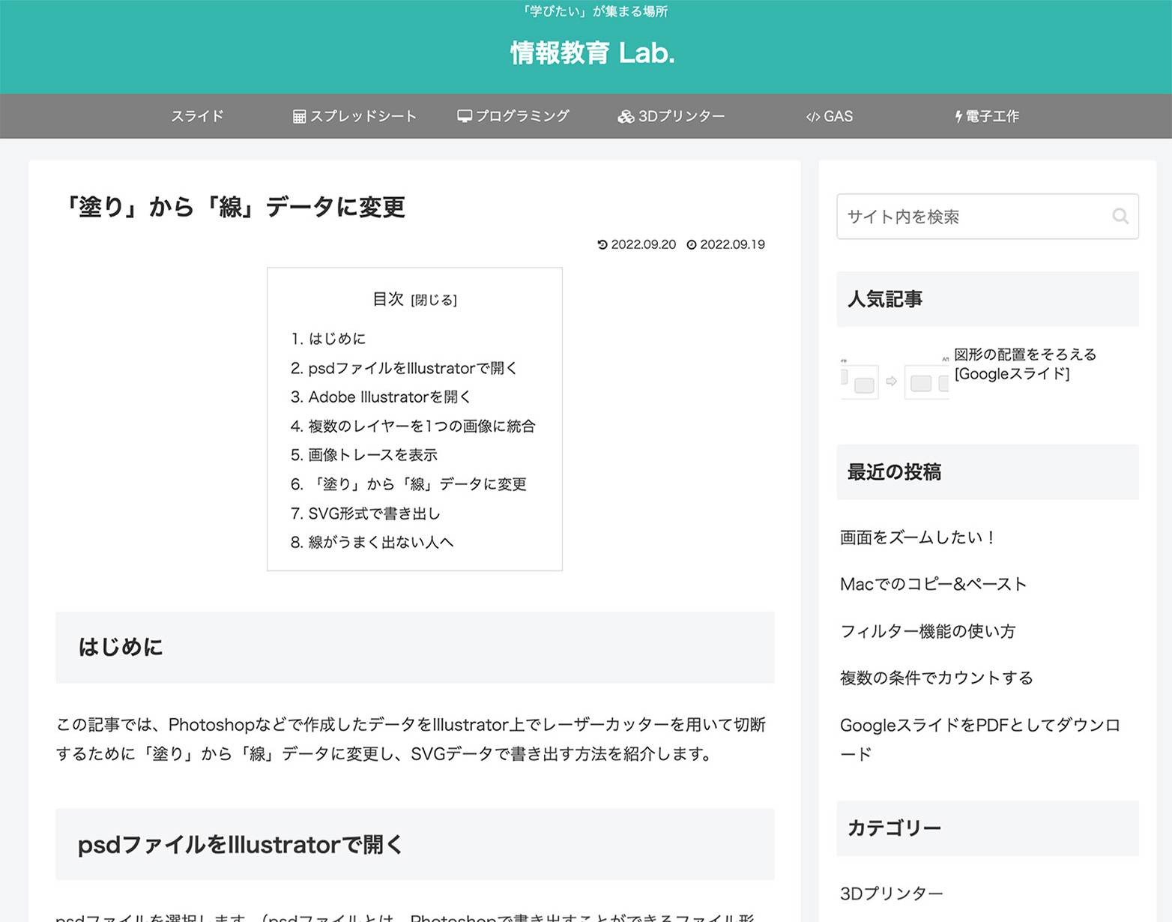The image size is (1172, 922).
Task: Collapse the table of contents with 閉じる
Action: [x=434, y=300]
